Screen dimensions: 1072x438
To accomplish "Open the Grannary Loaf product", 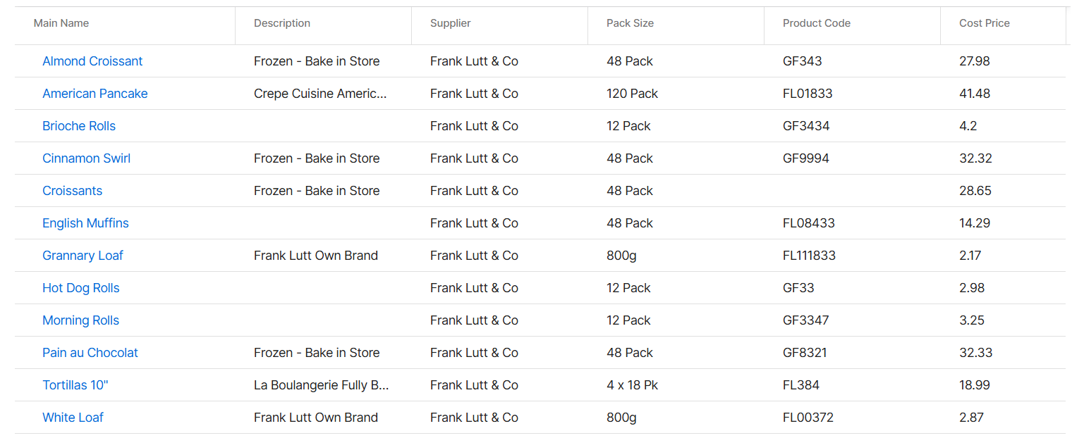I will [83, 256].
